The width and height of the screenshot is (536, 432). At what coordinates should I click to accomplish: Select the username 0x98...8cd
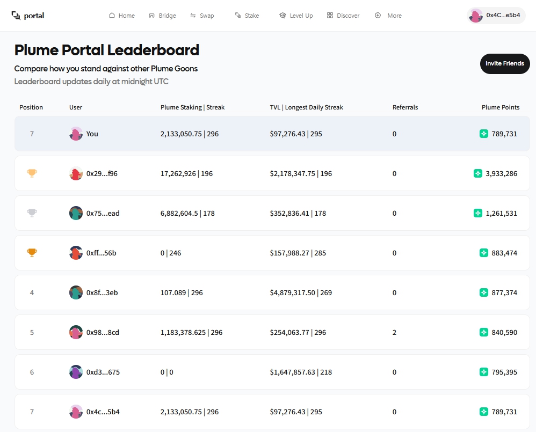point(103,332)
